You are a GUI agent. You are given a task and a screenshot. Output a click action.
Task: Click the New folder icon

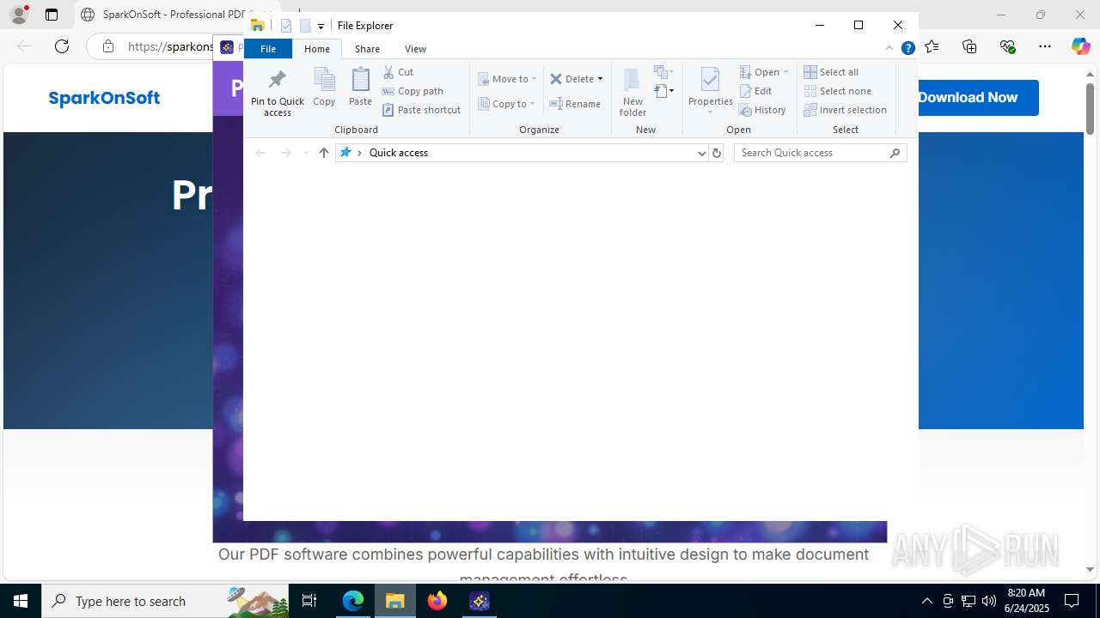[632, 92]
